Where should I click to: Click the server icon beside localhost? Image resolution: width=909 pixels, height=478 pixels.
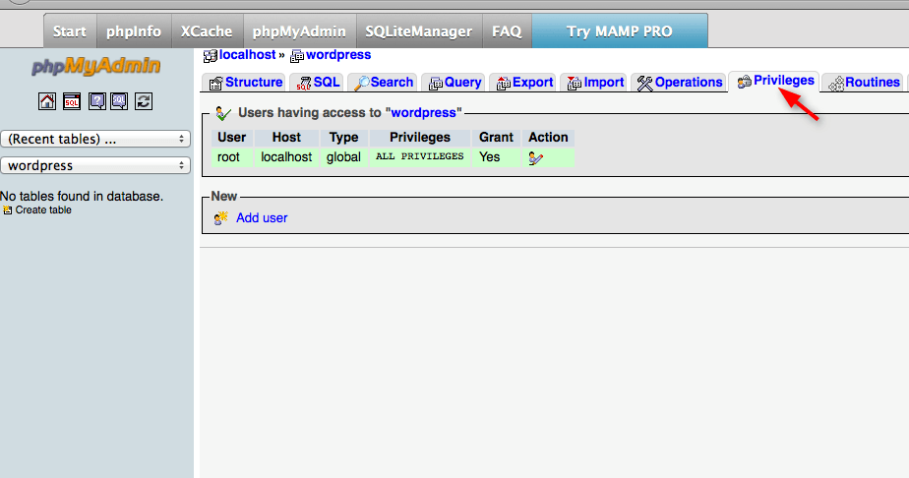click(210, 56)
